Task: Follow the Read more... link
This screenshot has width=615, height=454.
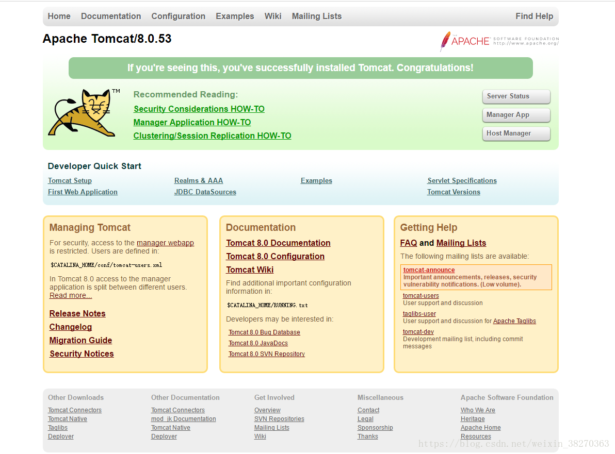Action: (71, 295)
